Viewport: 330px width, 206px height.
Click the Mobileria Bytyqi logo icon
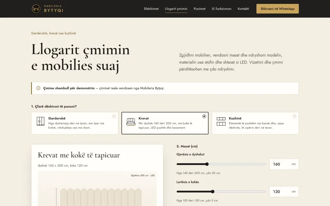click(36, 9)
